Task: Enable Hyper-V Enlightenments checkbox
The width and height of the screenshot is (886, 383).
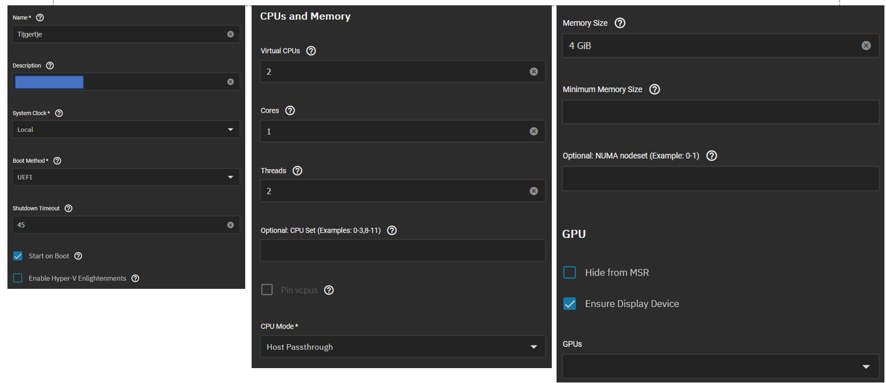Action: (x=18, y=278)
